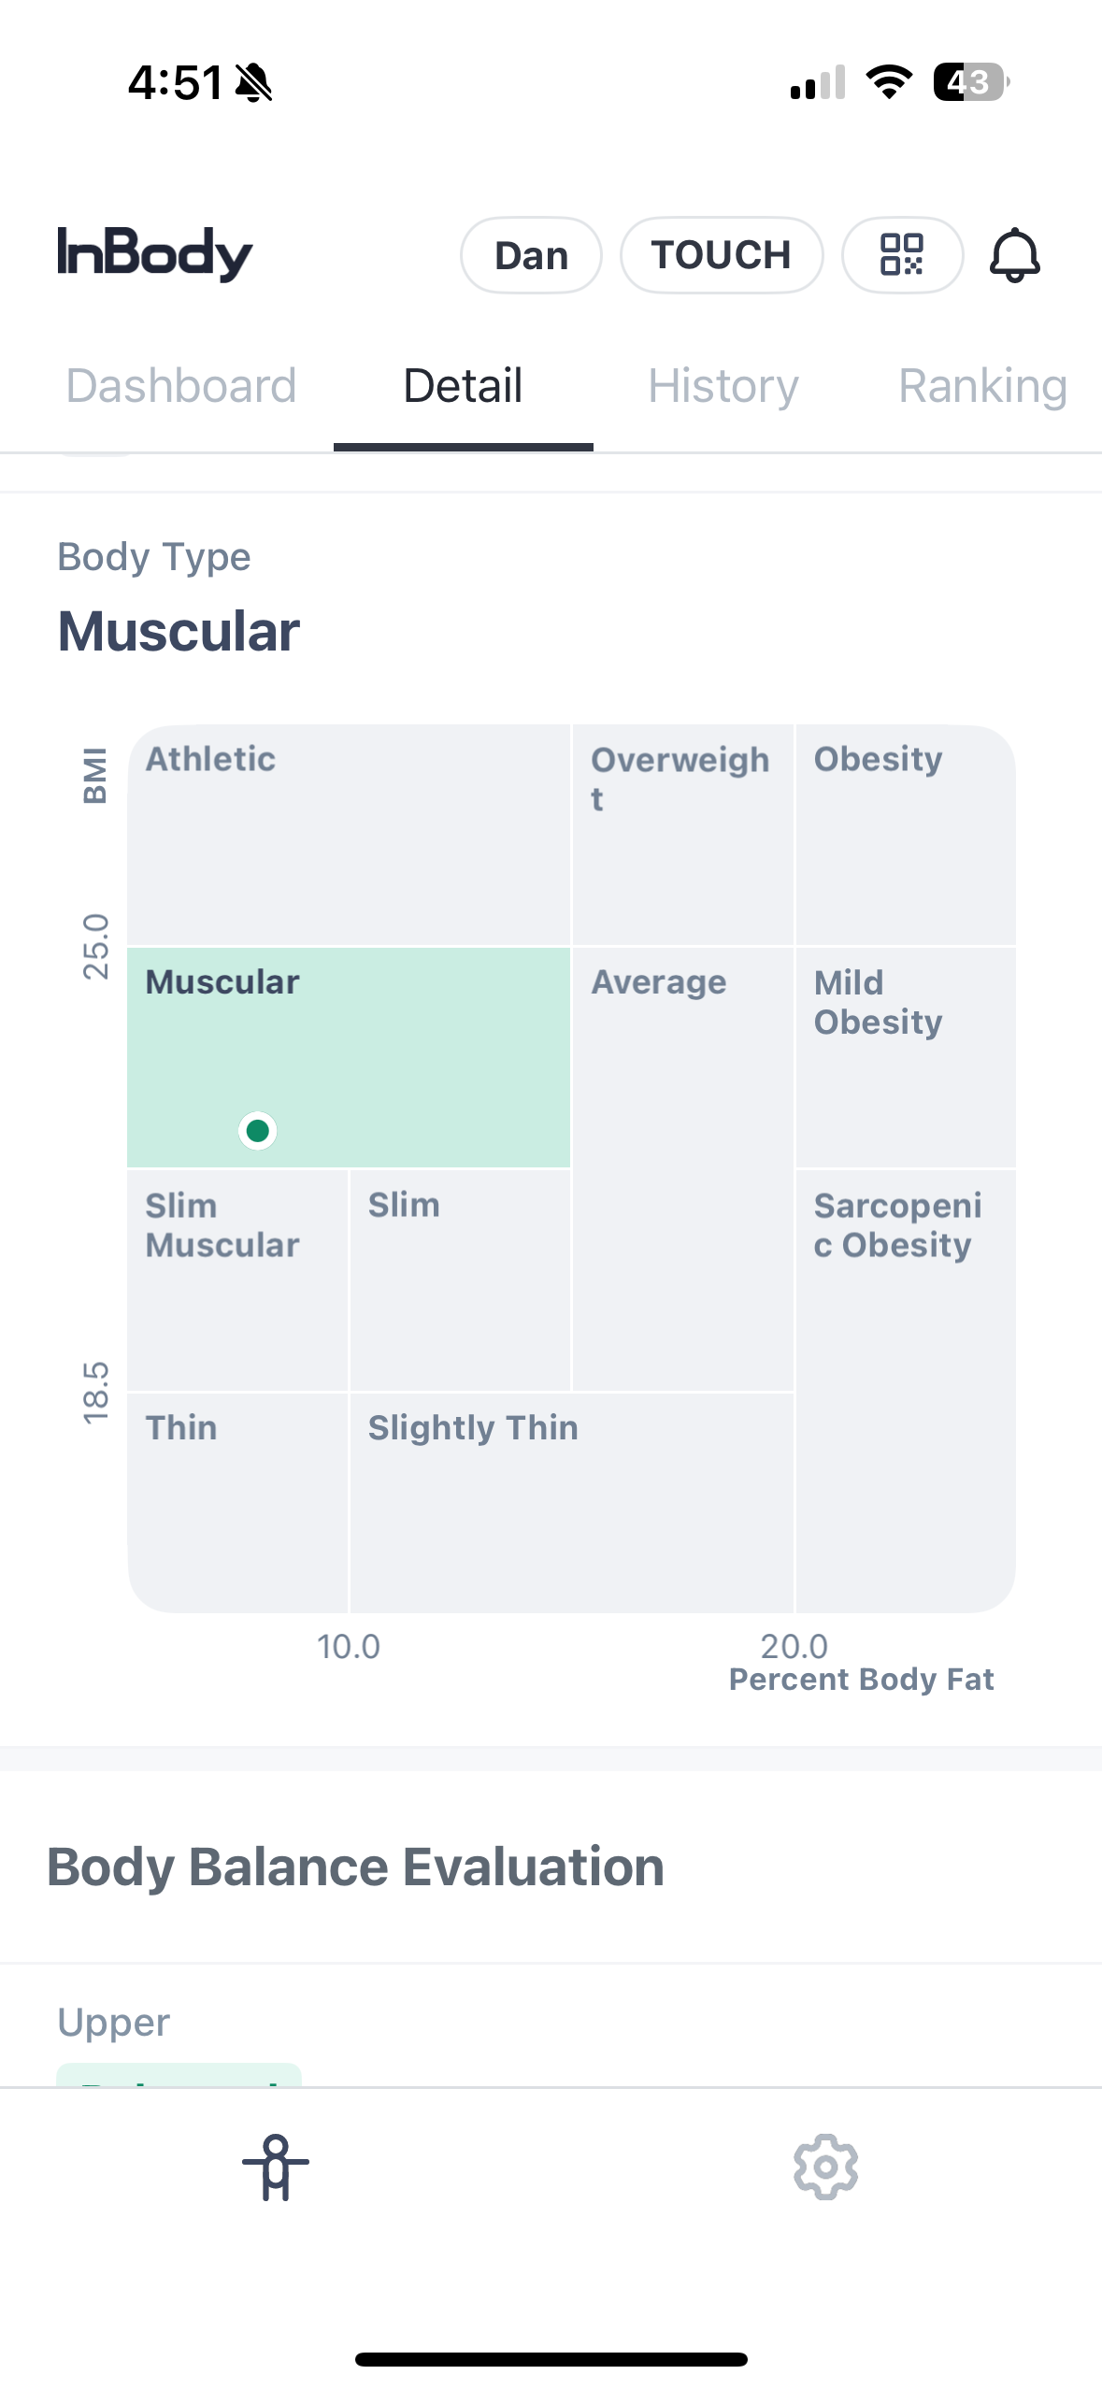
Task: Select the Muscular body type cell
Action: click(349, 1057)
